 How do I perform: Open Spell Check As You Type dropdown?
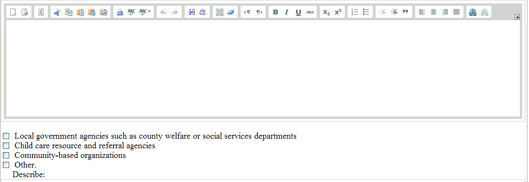145,12
